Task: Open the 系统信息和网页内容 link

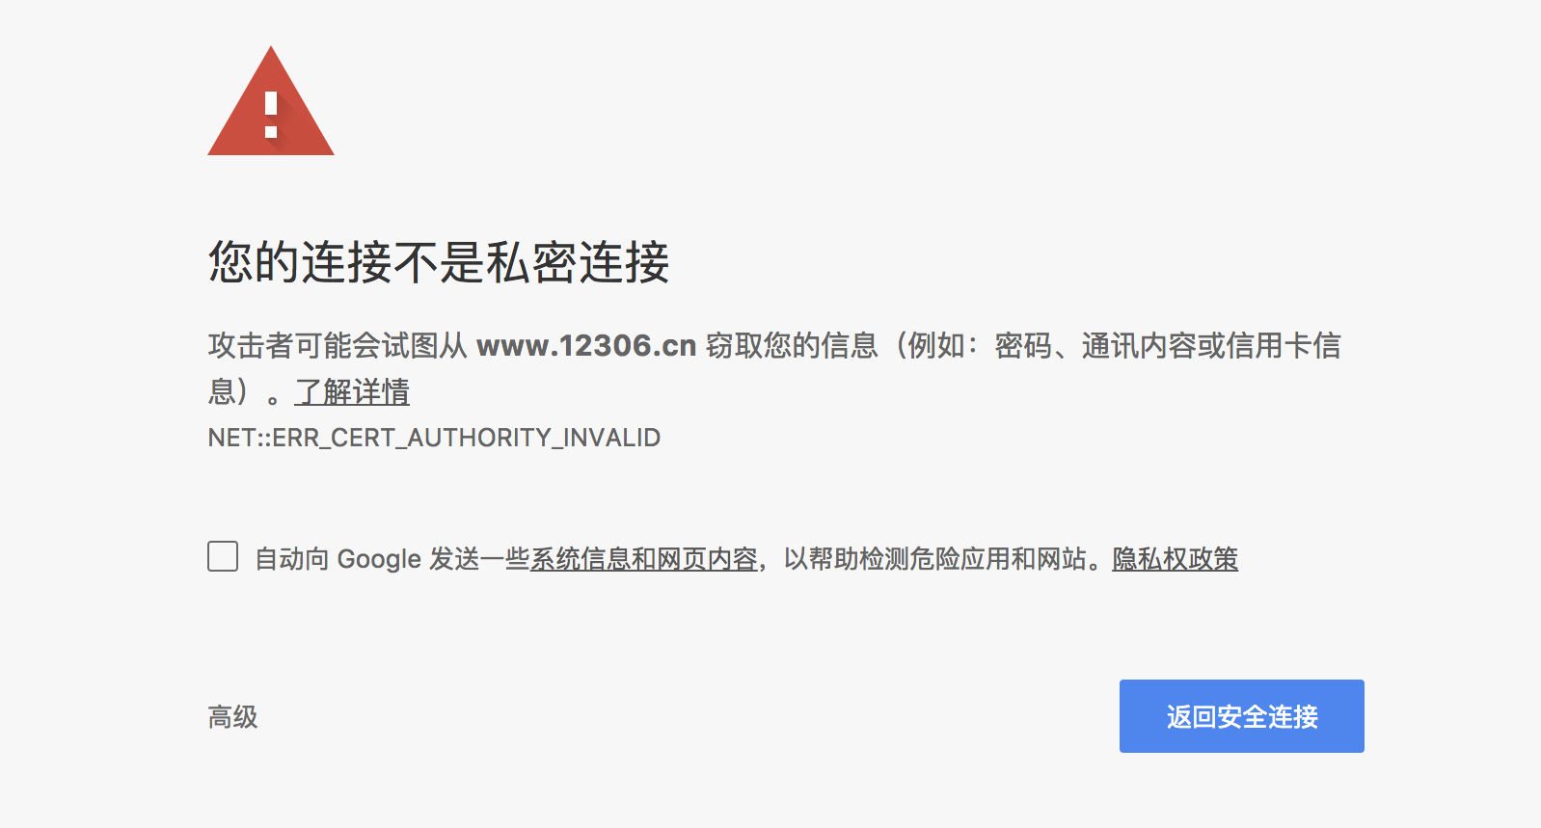Action: (643, 559)
